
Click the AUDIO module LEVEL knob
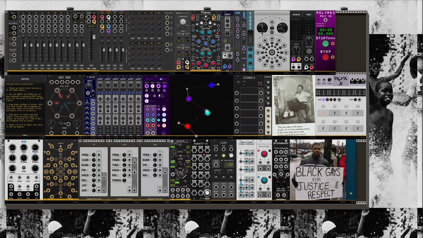coord(296,49)
